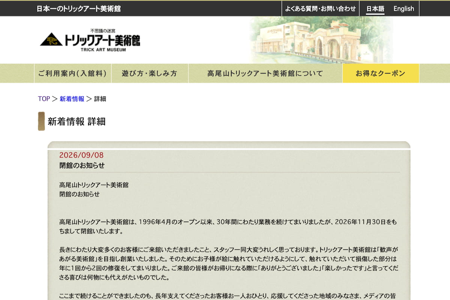Select 日本語 language option
Viewport: 450px width, 300px height.
click(375, 9)
